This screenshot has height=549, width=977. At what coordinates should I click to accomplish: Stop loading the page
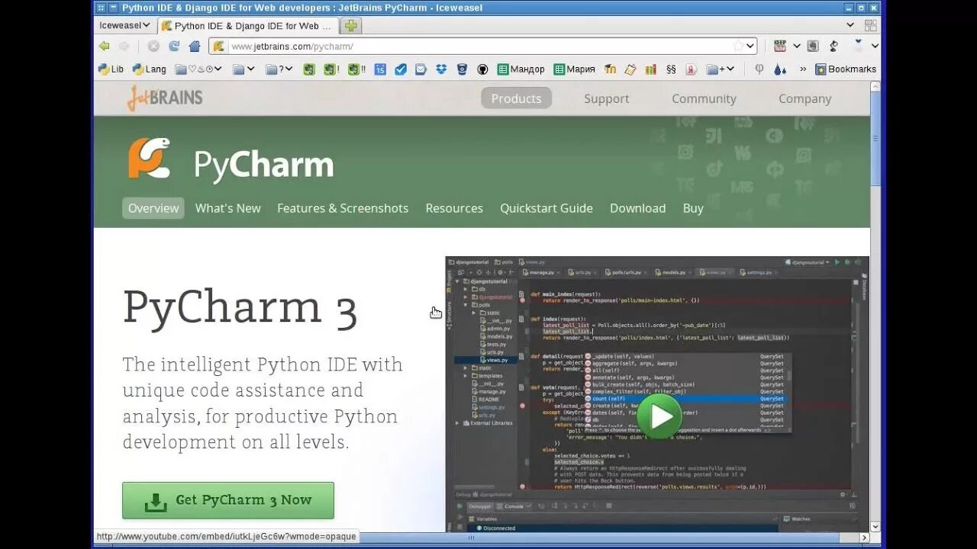[x=153, y=46]
